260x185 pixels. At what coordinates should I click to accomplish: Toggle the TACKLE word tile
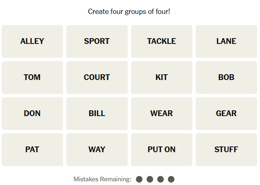point(162,41)
